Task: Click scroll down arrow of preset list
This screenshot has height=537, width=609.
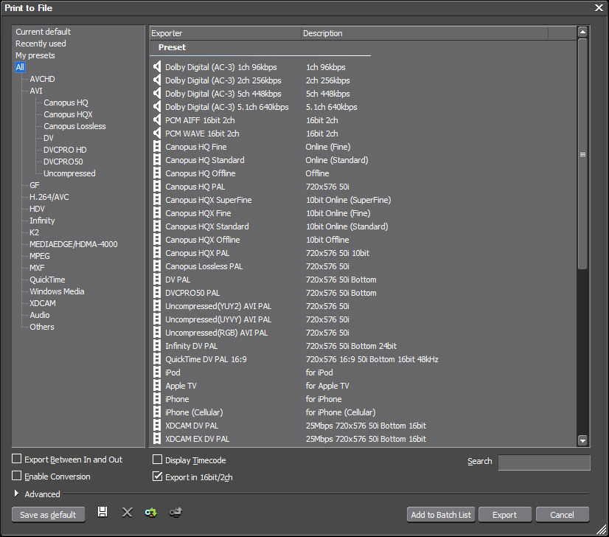Action: click(x=582, y=440)
